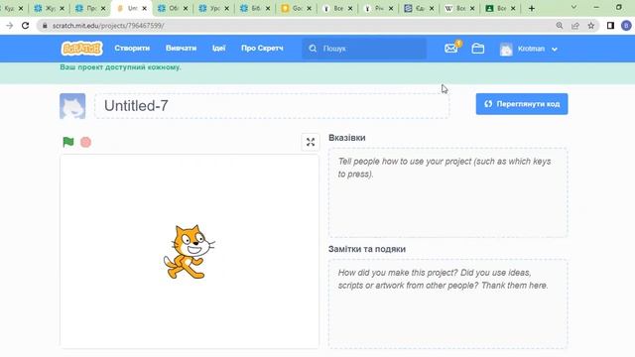Expand the Krotman account dropdown

(555, 49)
